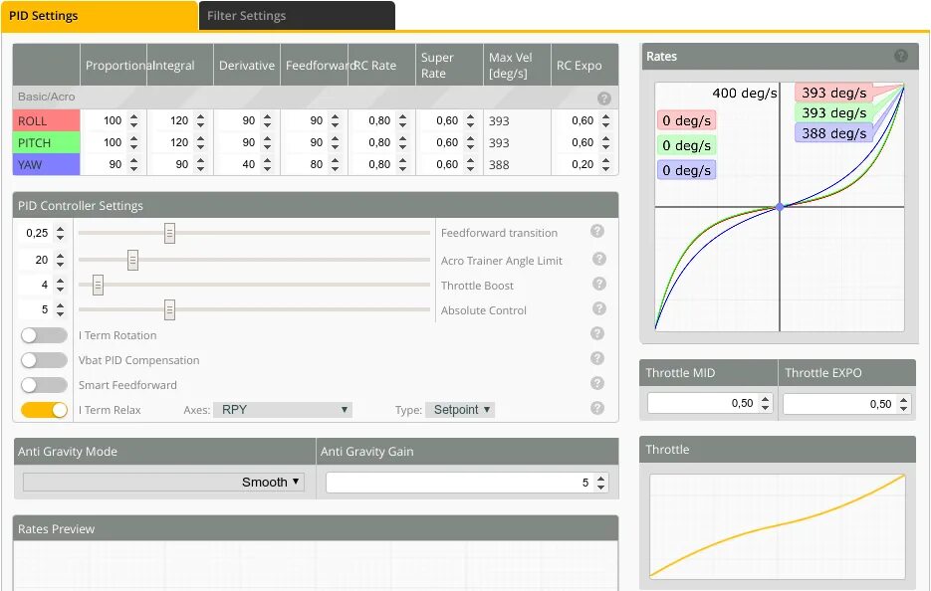Image resolution: width=931 pixels, height=591 pixels.
Task: Click Acro Trainer Angle Limit slider handle
Action: (133, 260)
